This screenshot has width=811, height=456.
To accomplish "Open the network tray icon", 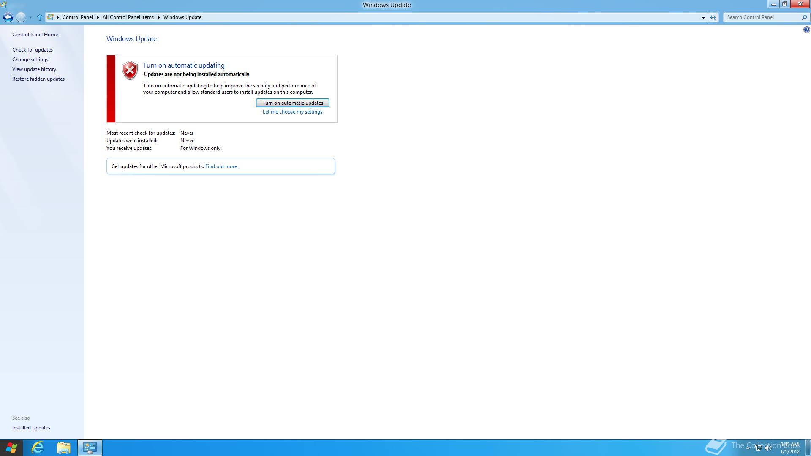I will 758,448.
